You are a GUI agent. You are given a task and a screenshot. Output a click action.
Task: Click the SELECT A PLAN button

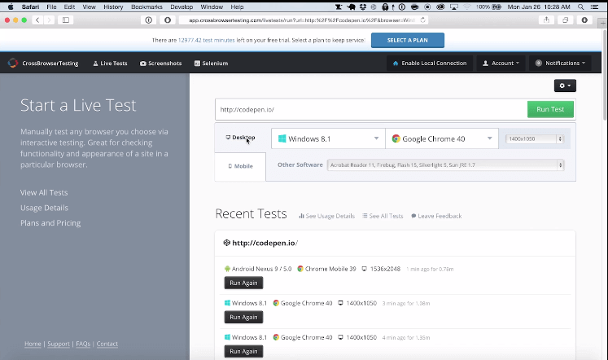click(x=408, y=41)
